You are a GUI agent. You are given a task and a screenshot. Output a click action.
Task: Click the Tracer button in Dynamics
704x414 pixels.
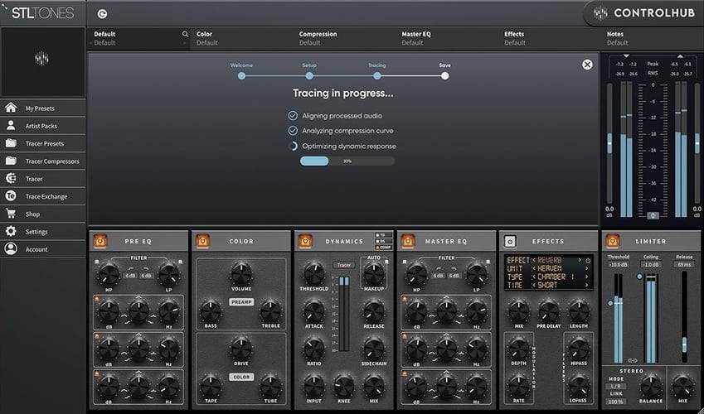344,265
